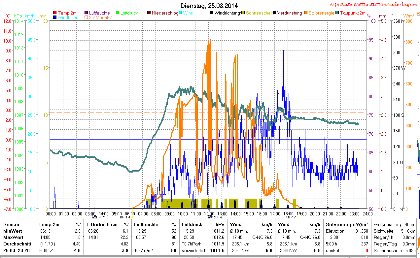The width and height of the screenshot is (420, 258).
Task: Click the Luftfeuchte column header in table
Action: (146, 224)
